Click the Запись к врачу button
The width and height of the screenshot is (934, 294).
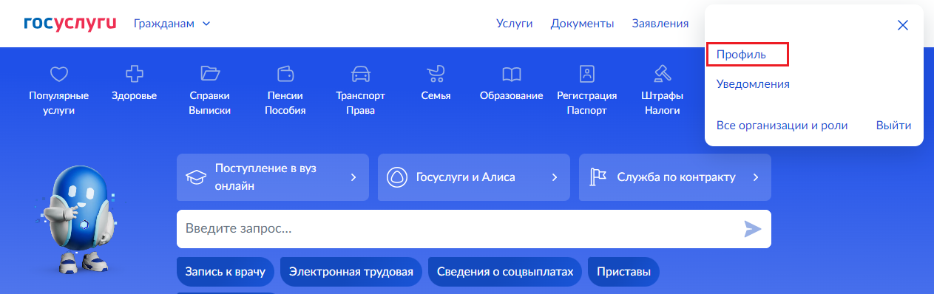tap(226, 272)
